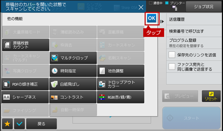The width and height of the screenshot is (223, 131).
Task: Open コントラスト contrast setting
Action: coord(73,97)
